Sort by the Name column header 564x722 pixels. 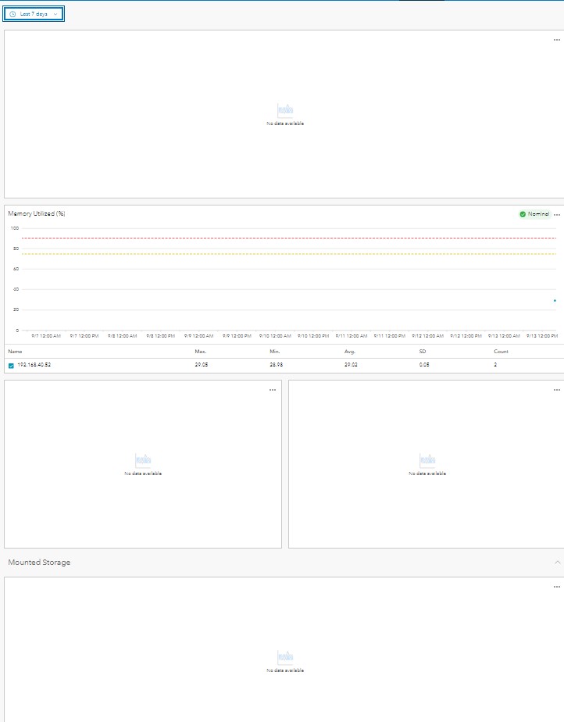pyautogui.click(x=15, y=352)
